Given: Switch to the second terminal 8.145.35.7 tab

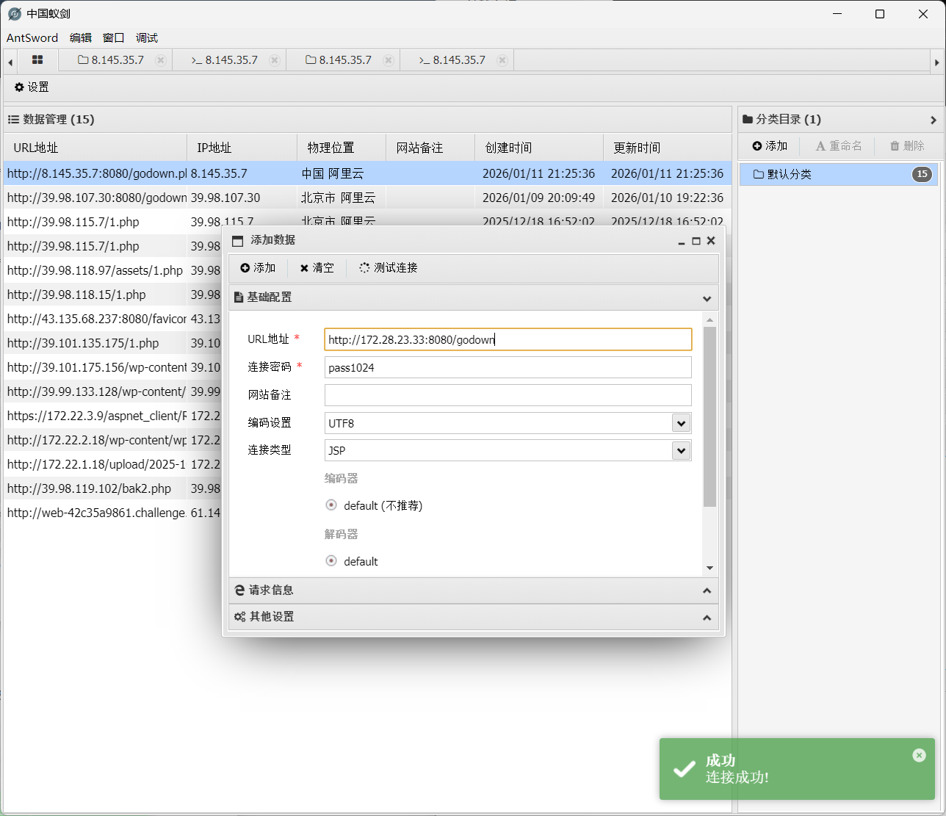Looking at the screenshot, I should point(452,60).
